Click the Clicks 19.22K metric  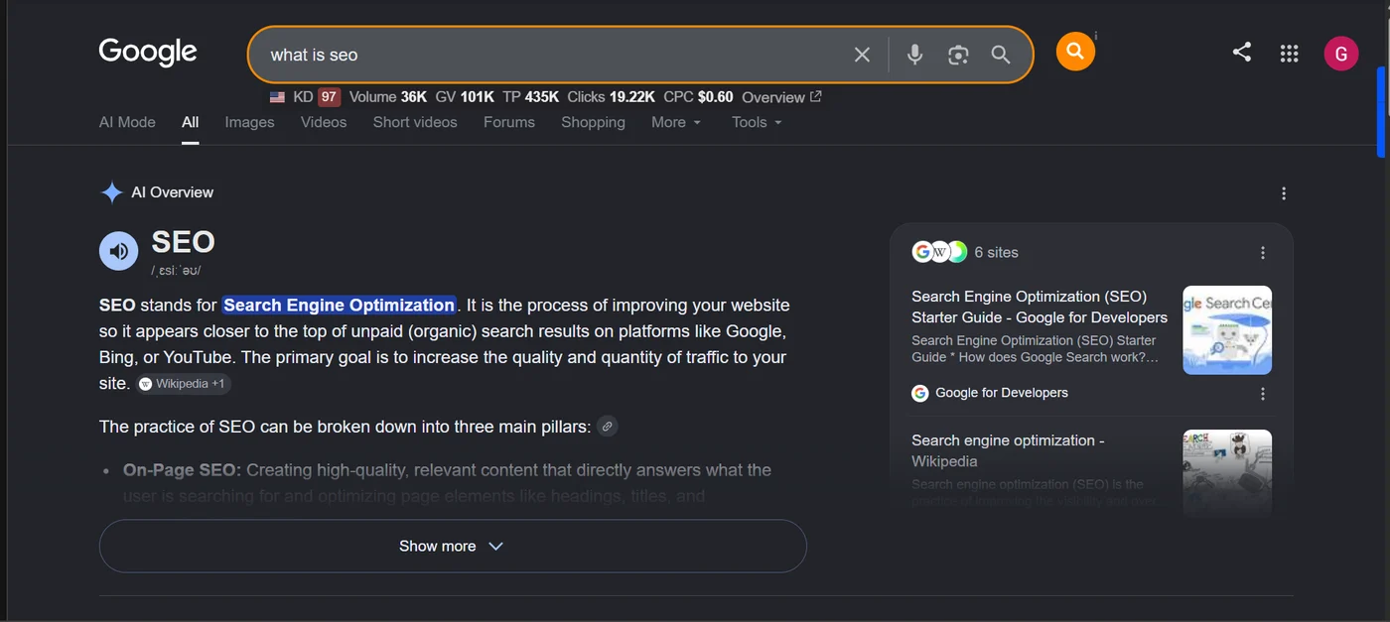pyautogui.click(x=611, y=97)
